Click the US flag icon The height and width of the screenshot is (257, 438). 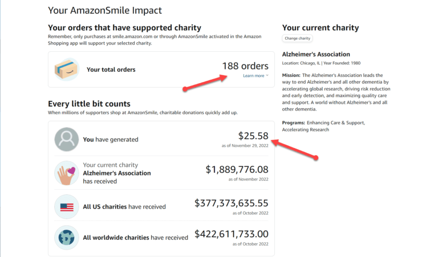point(67,207)
